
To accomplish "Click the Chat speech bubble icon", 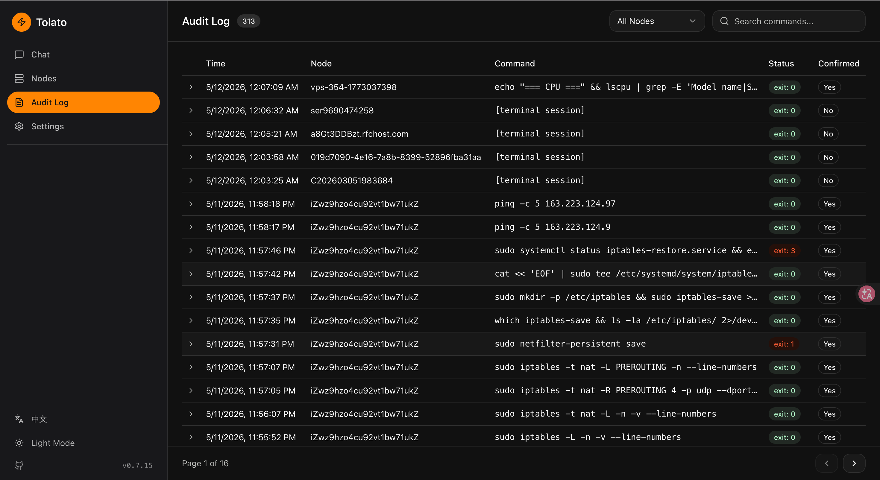I will coord(19,55).
